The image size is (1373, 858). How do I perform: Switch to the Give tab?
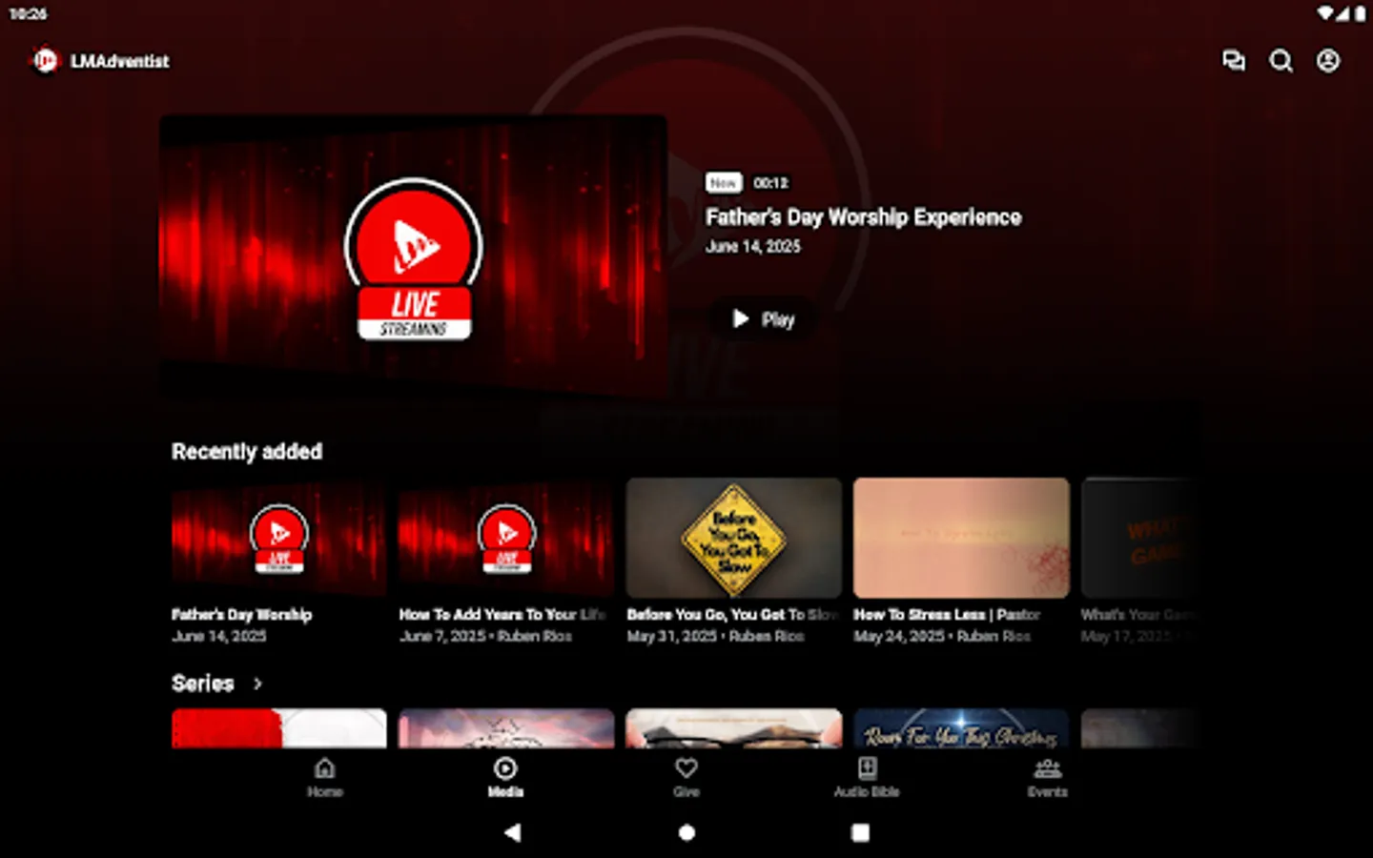[686, 779]
